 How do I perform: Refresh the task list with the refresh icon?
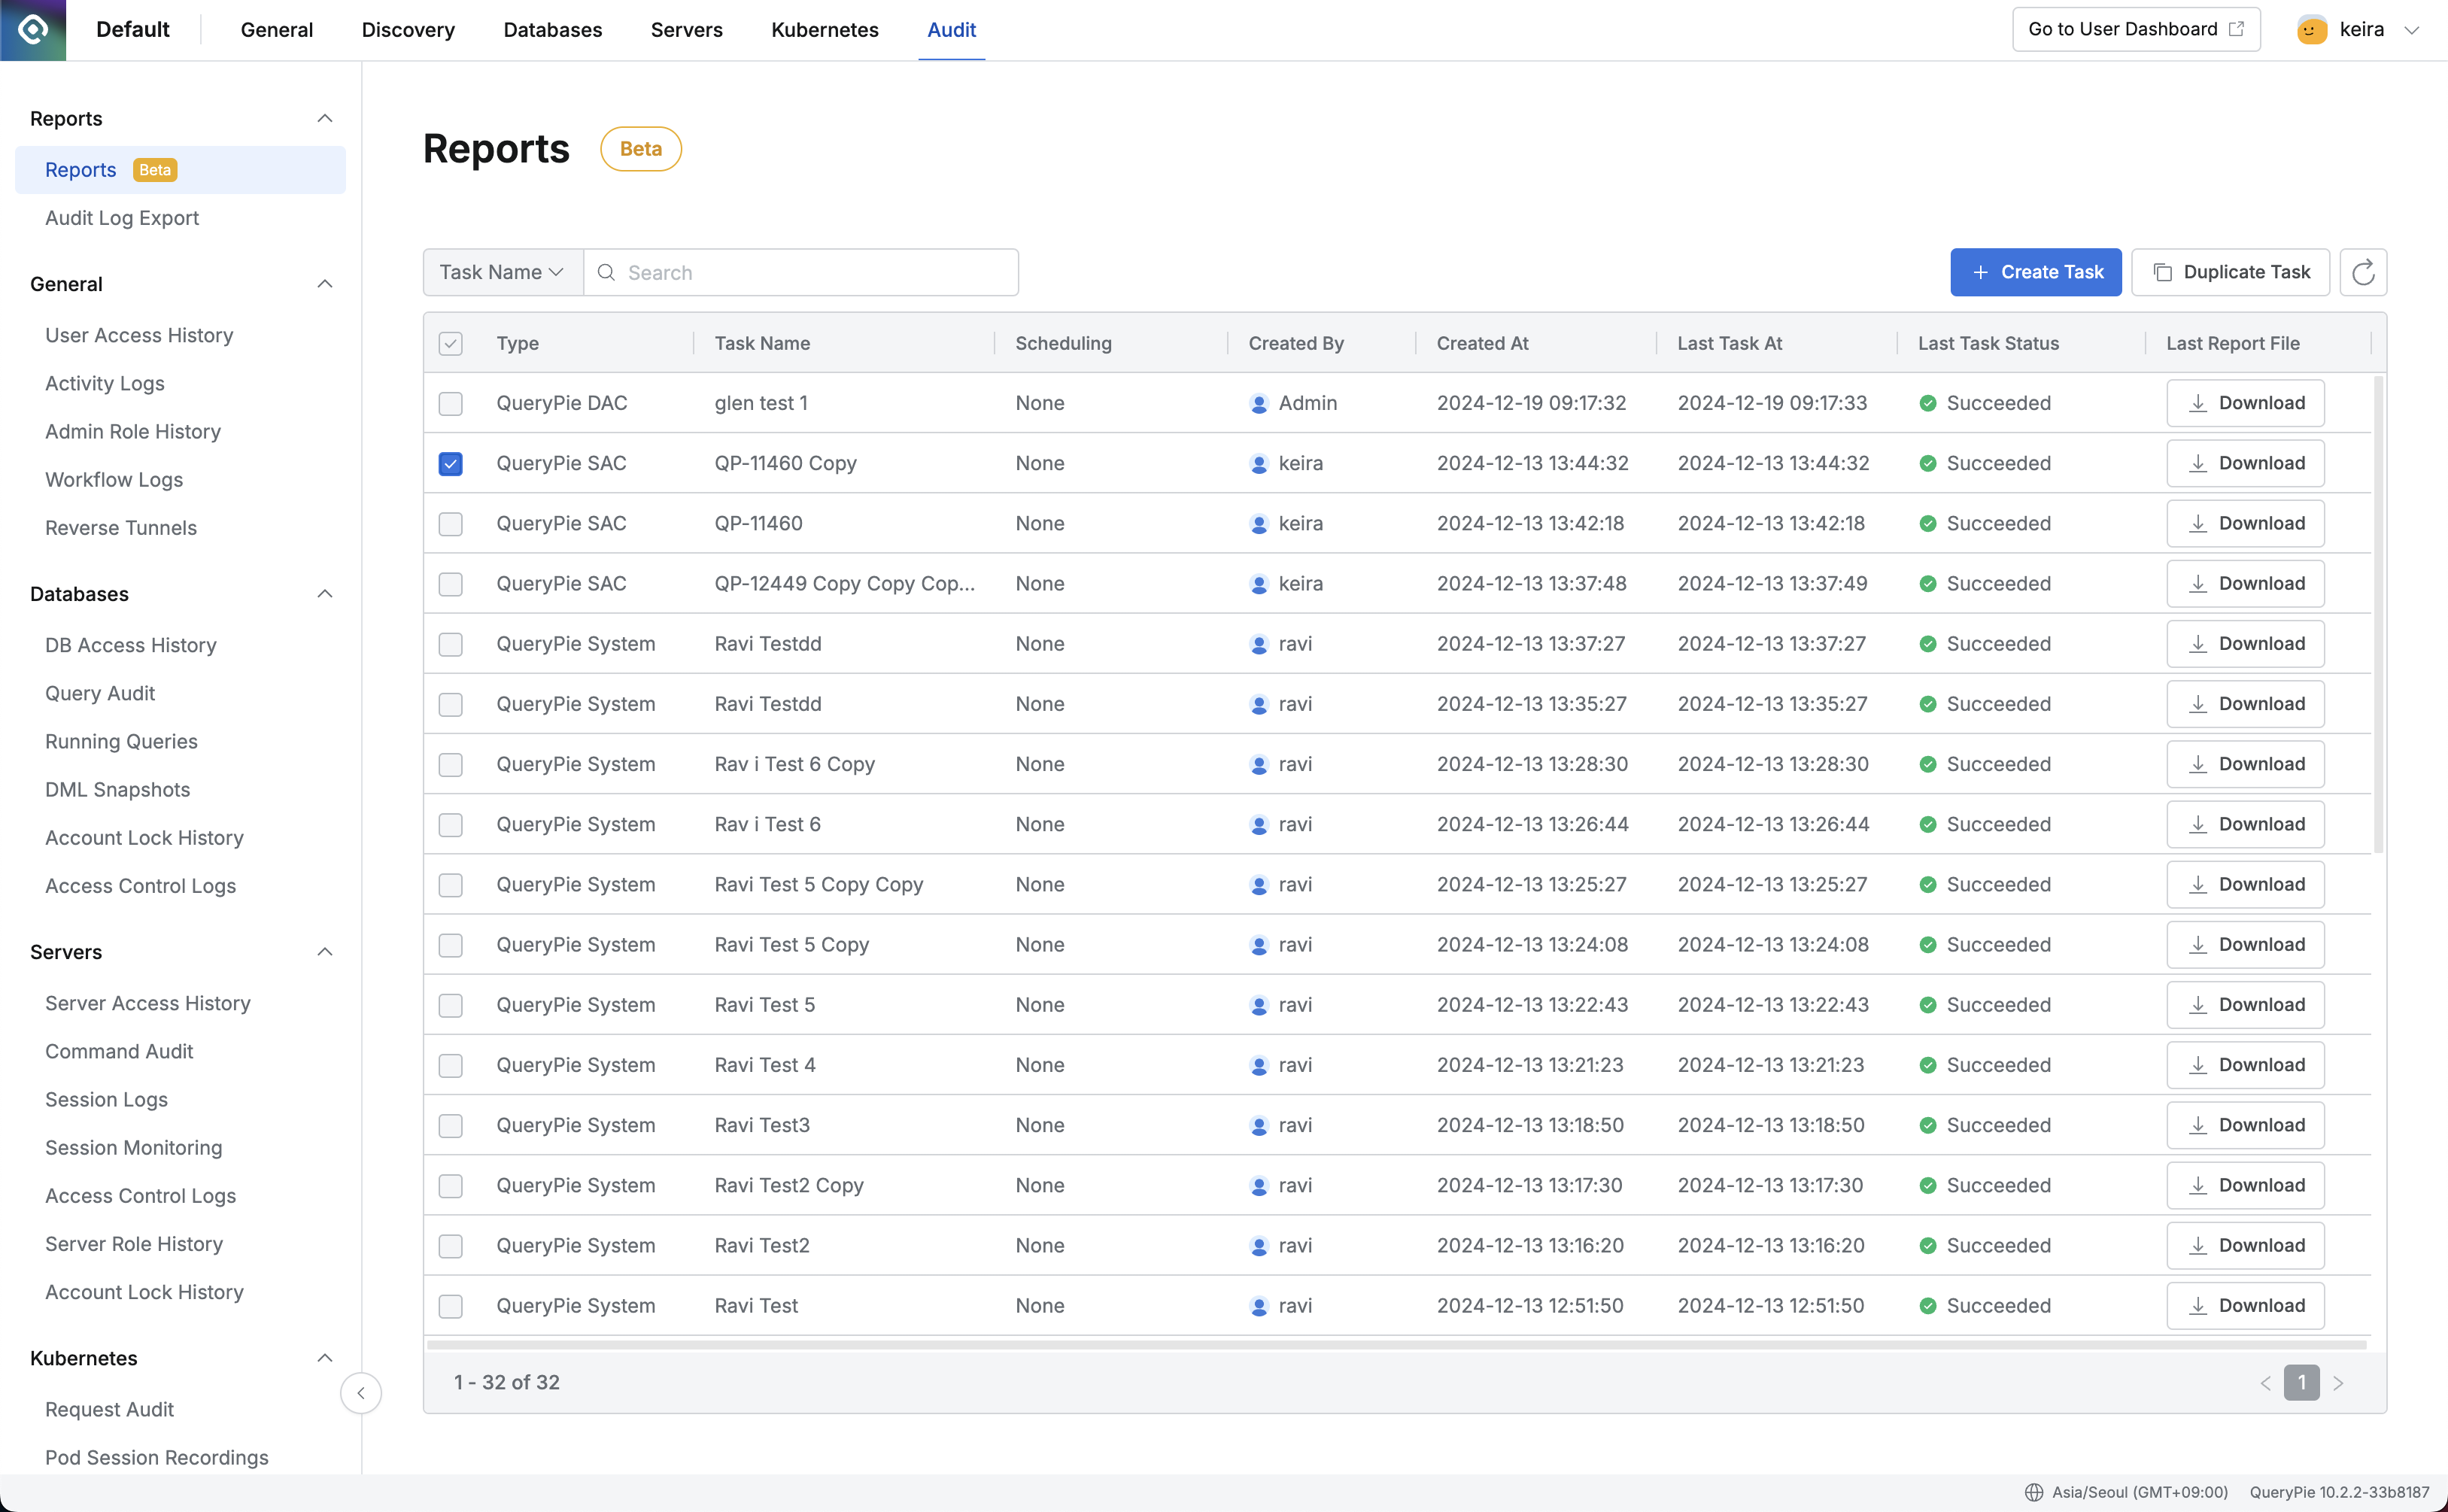point(2362,272)
